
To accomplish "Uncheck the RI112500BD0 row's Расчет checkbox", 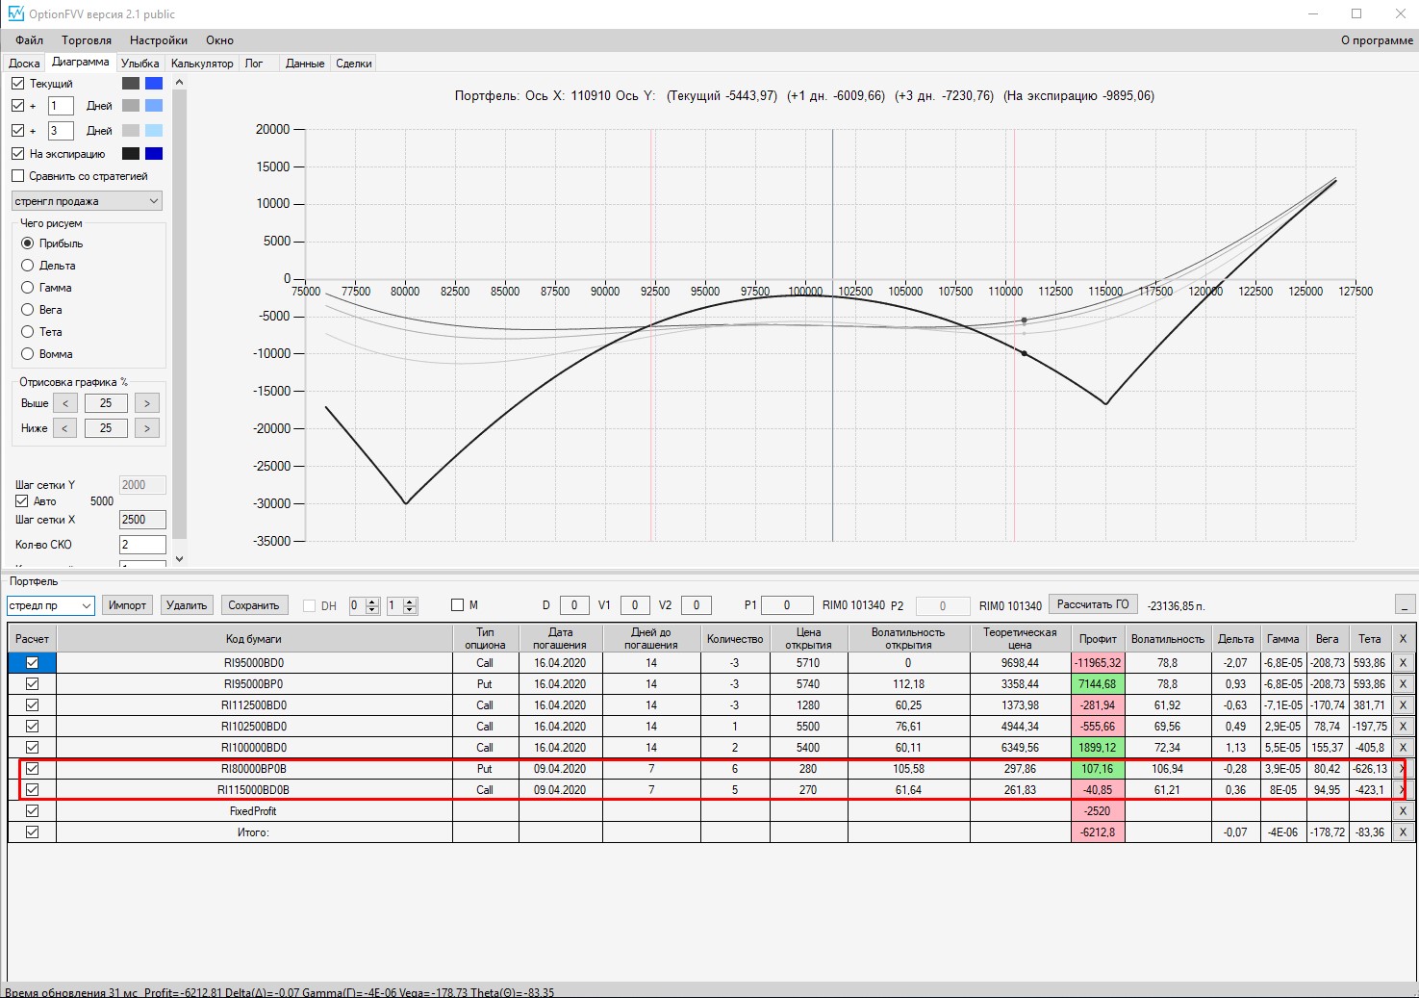I will (33, 704).
